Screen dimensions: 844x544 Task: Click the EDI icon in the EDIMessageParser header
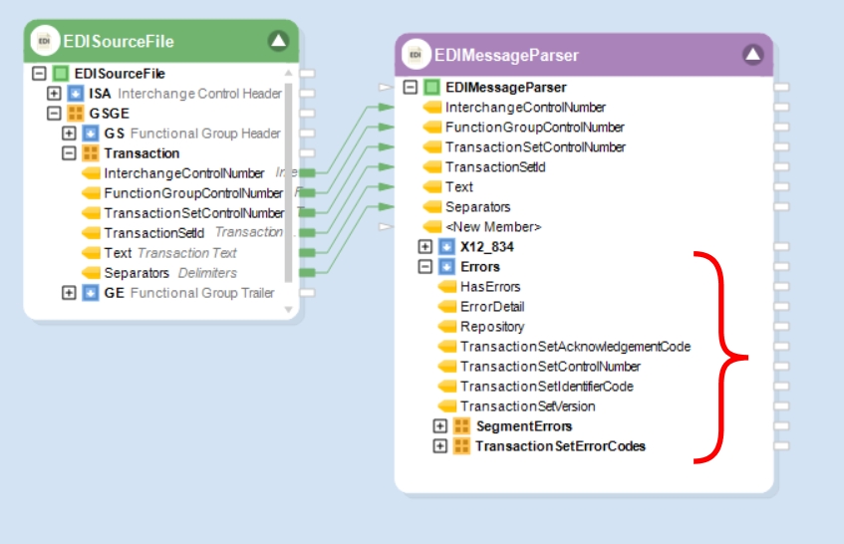point(416,55)
